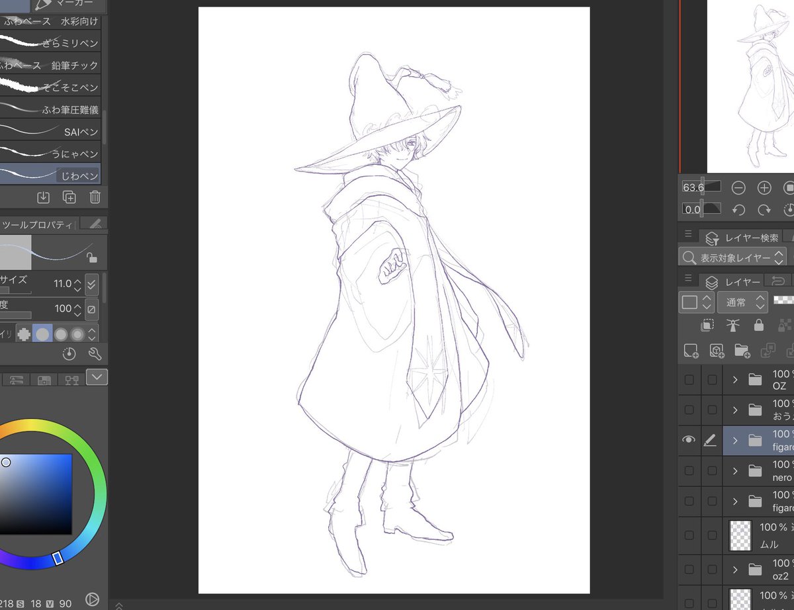Open opacity dynamics button
This screenshot has width=794, height=610.
pyautogui.click(x=92, y=309)
